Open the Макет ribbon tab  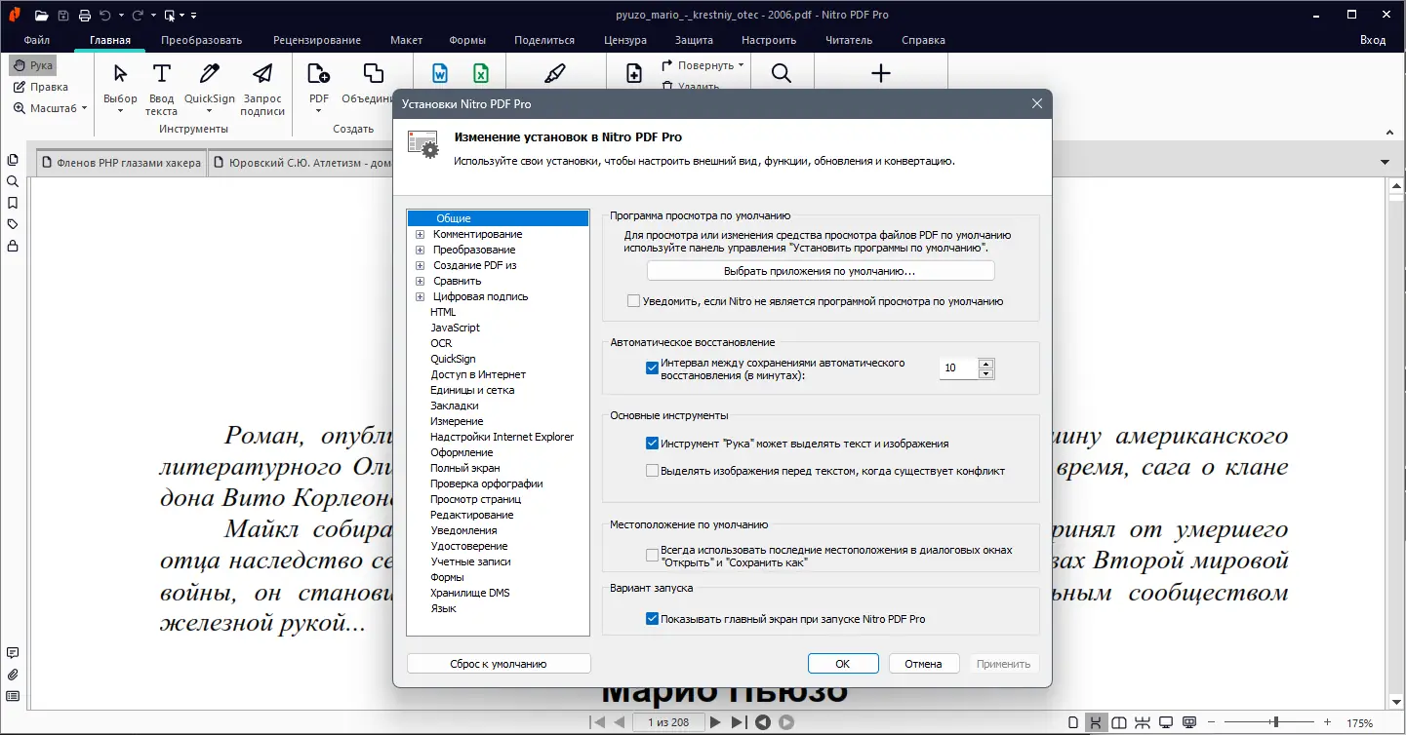[x=406, y=40]
